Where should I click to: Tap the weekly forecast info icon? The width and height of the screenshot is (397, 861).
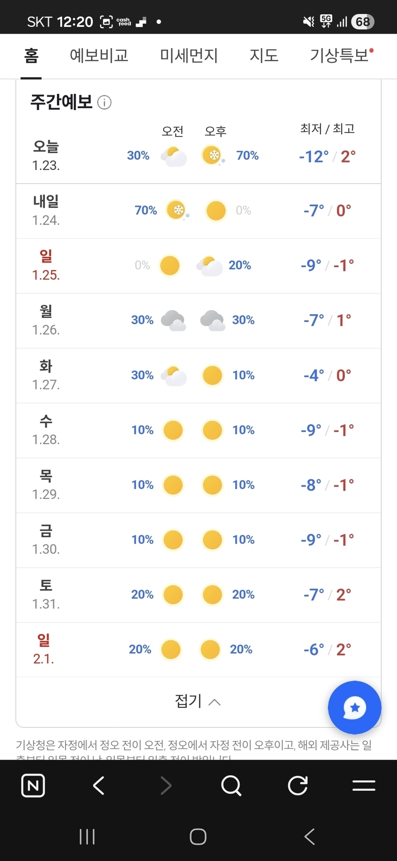point(104,102)
